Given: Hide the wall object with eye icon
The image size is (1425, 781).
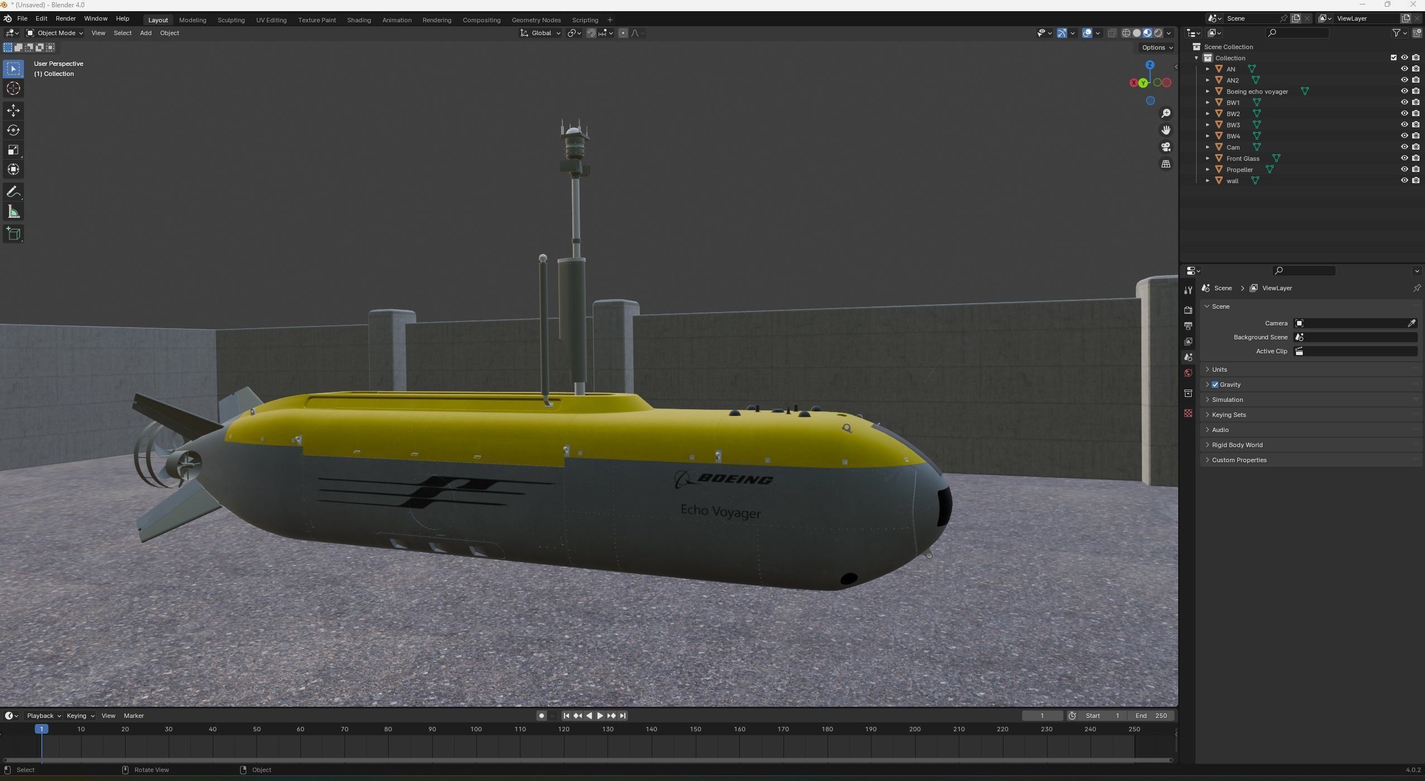Looking at the screenshot, I should [x=1404, y=180].
